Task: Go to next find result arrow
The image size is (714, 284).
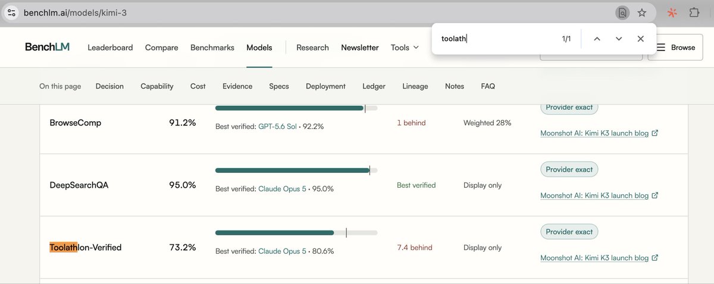Action: (619, 39)
